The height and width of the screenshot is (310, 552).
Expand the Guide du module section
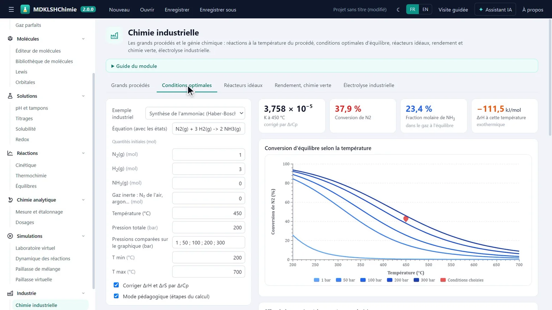[x=322, y=66]
